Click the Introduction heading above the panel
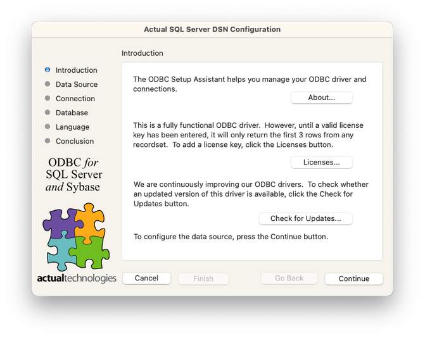This screenshot has height=338, width=425. point(143,53)
